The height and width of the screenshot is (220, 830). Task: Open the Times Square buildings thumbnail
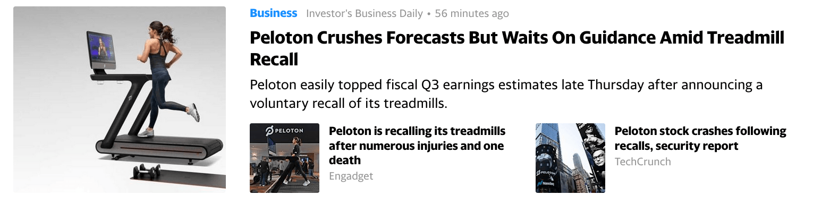click(570, 158)
